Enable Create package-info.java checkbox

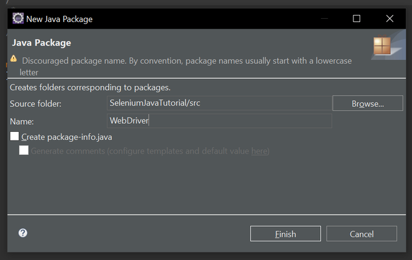pos(15,136)
